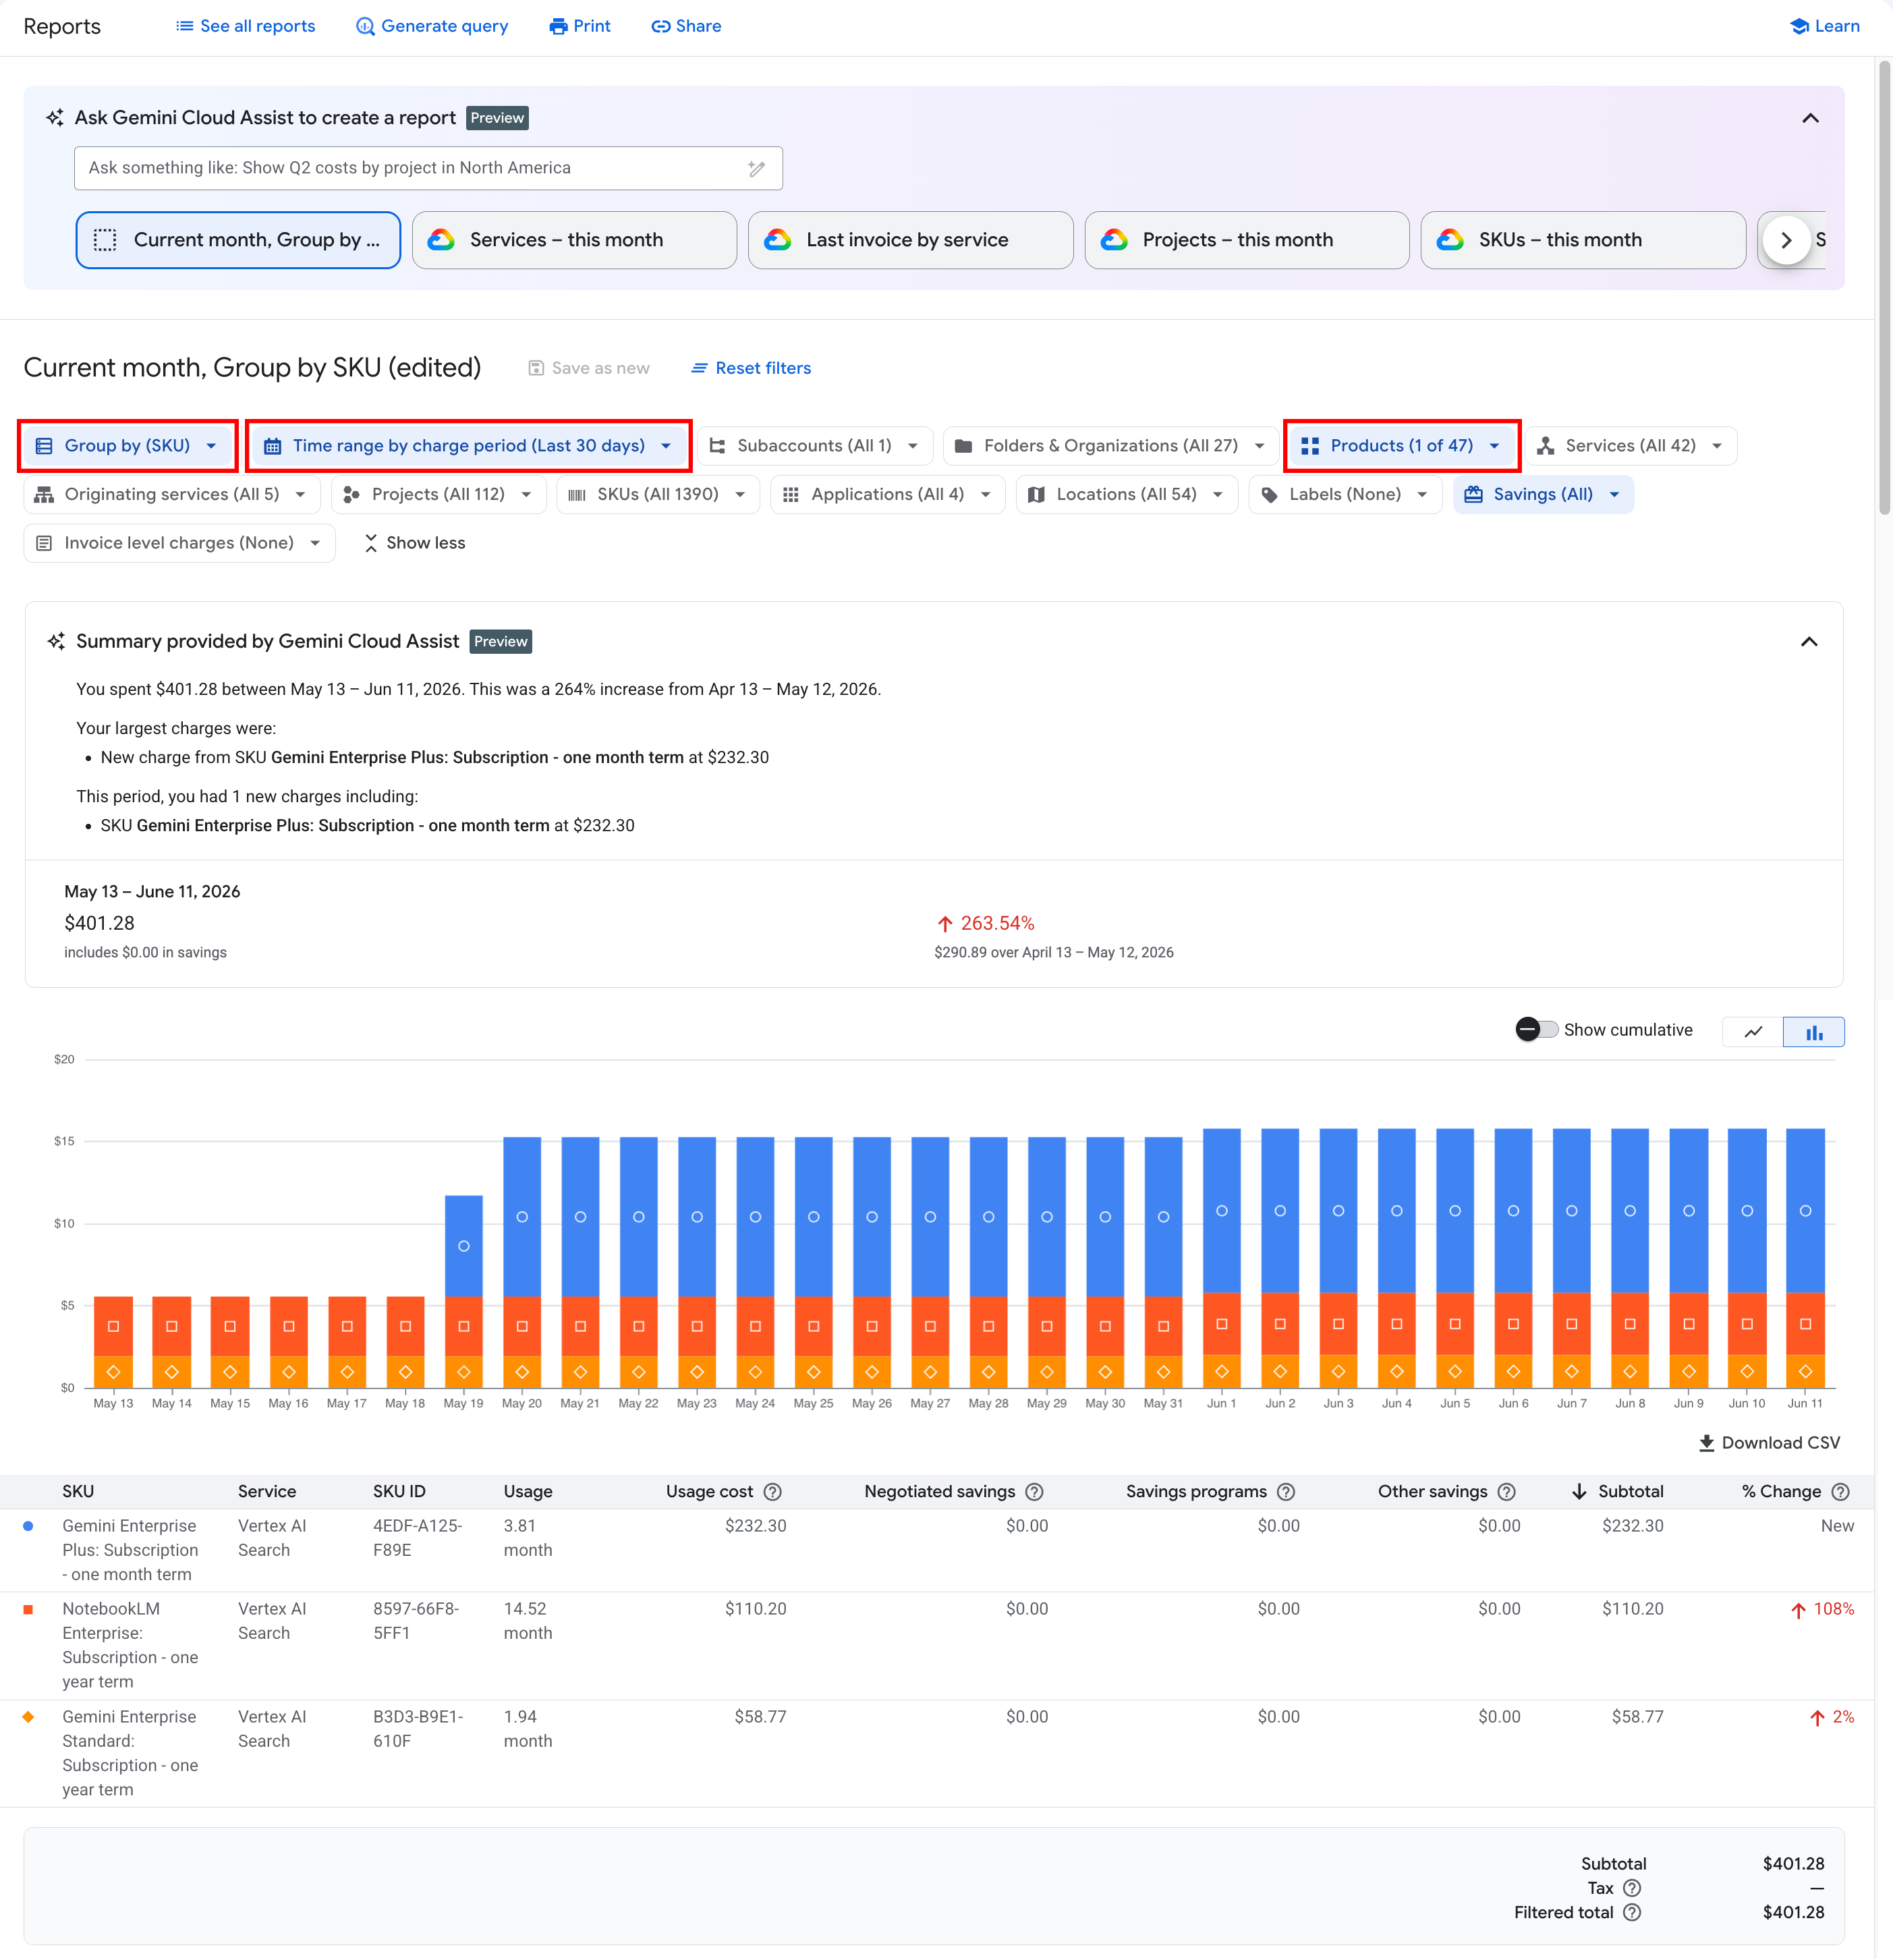Click Usage cost help icon

point(772,1492)
